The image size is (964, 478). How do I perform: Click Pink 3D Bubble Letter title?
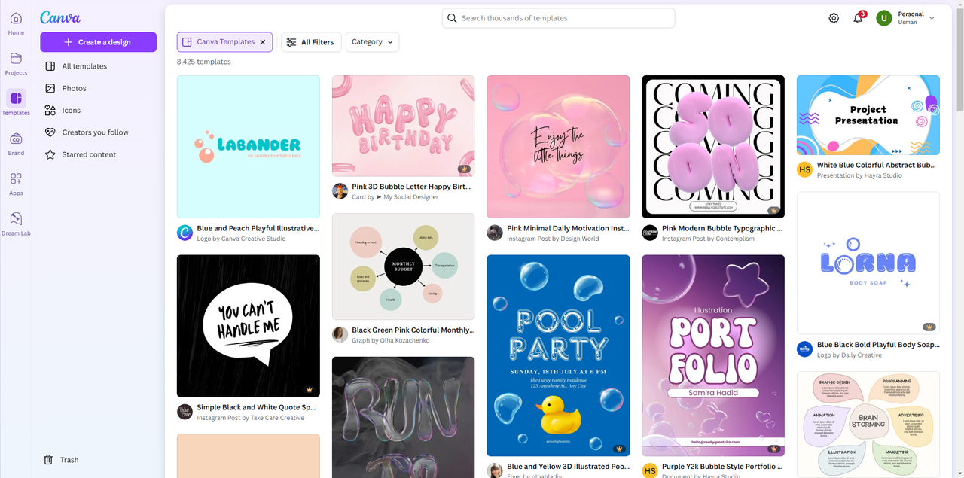click(411, 187)
